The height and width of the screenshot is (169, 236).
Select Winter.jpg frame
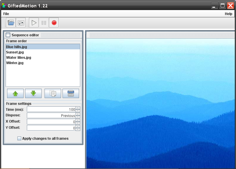[x=43, y=63]
